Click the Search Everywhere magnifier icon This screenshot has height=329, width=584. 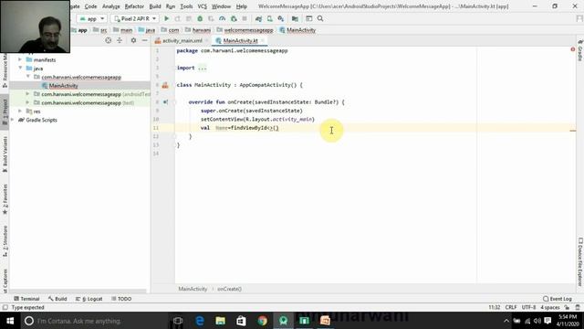click(x=320, y=18)
